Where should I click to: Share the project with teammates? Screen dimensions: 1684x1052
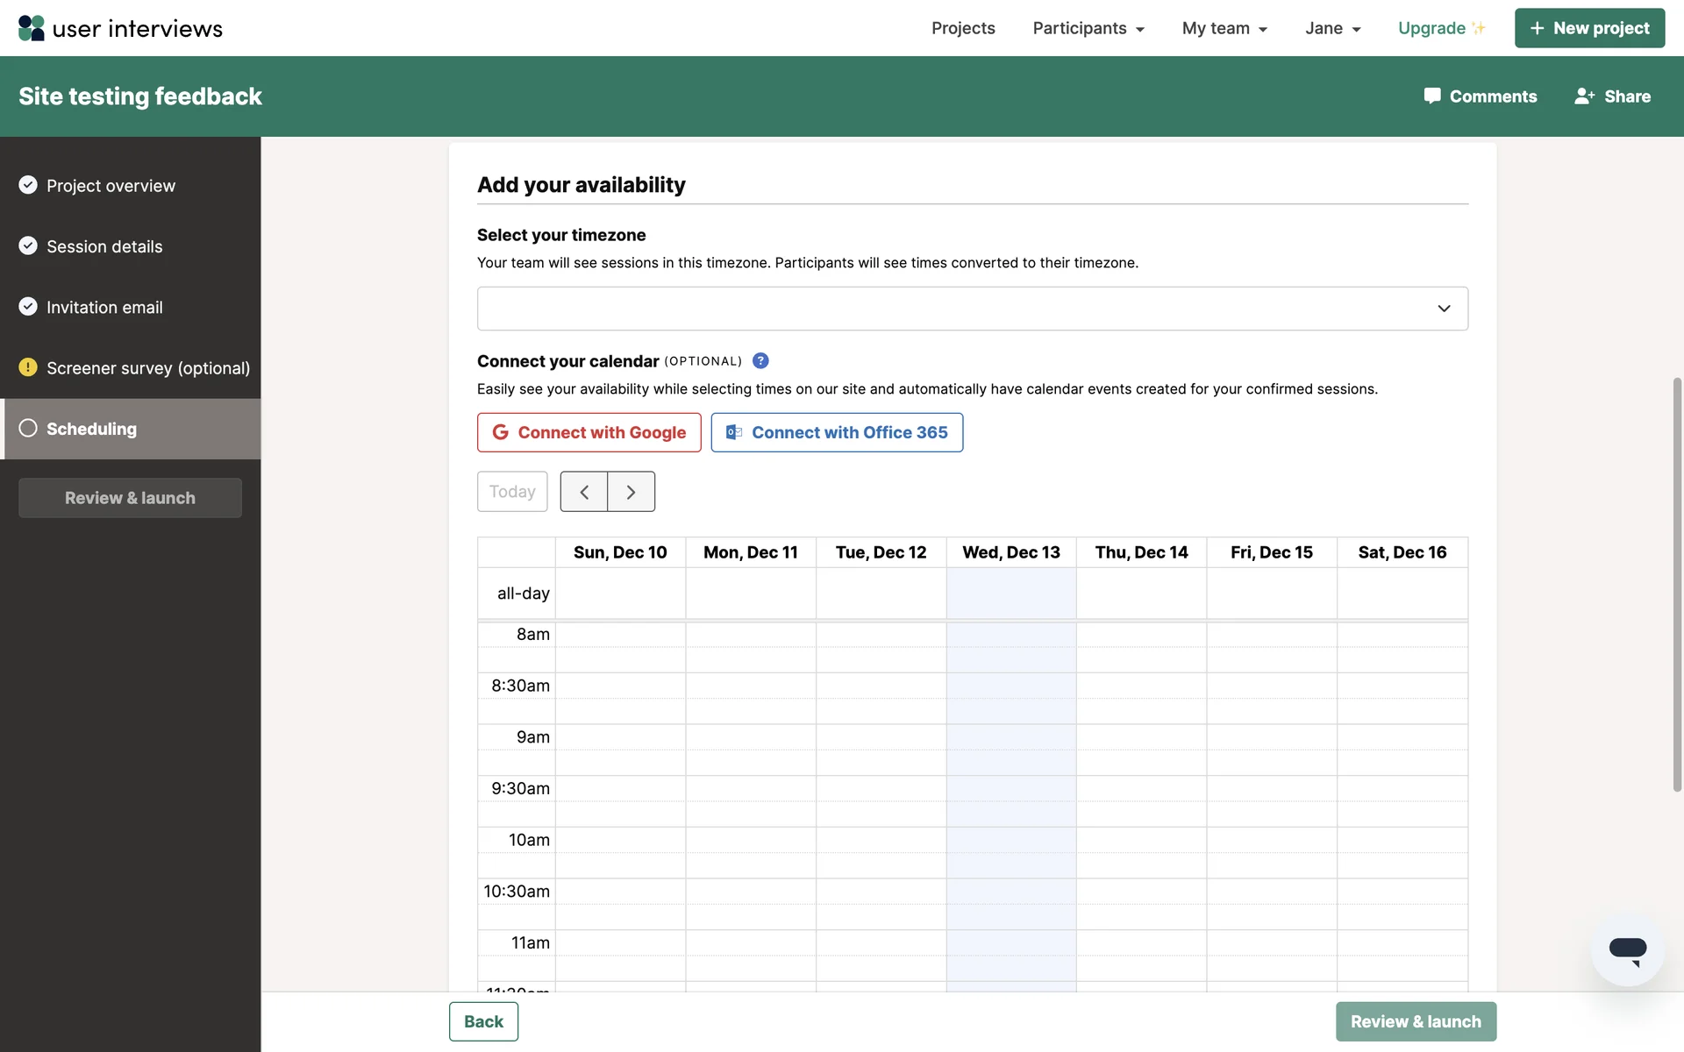(1612, 96)
